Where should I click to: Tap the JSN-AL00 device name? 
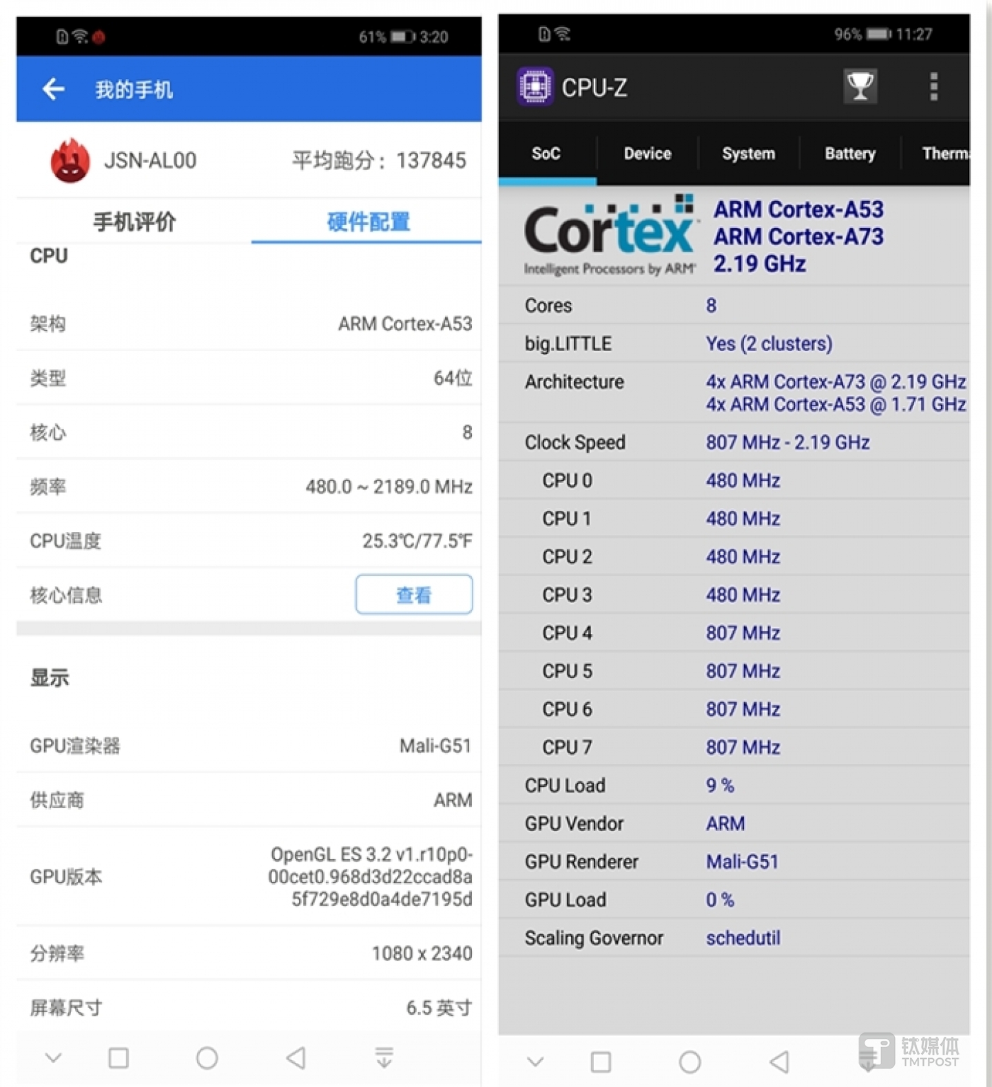pyautogui.click(x=150, y=160)
